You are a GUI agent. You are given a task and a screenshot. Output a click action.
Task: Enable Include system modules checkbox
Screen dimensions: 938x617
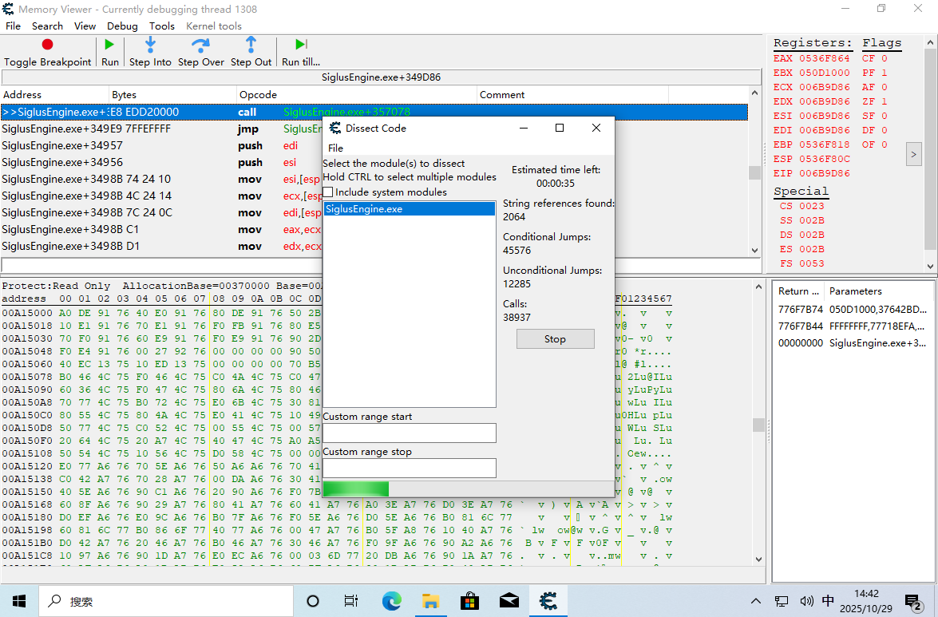(328, 192)
